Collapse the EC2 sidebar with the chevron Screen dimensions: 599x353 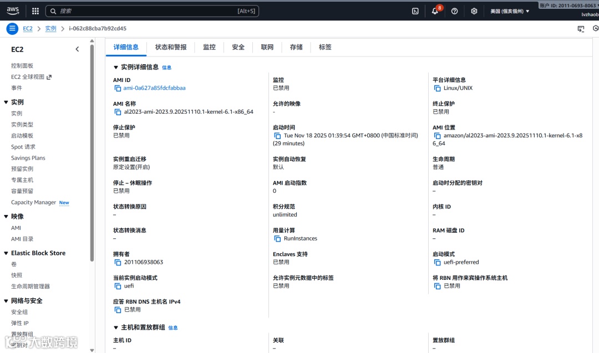pyautogui.click(x=77, y=49)
